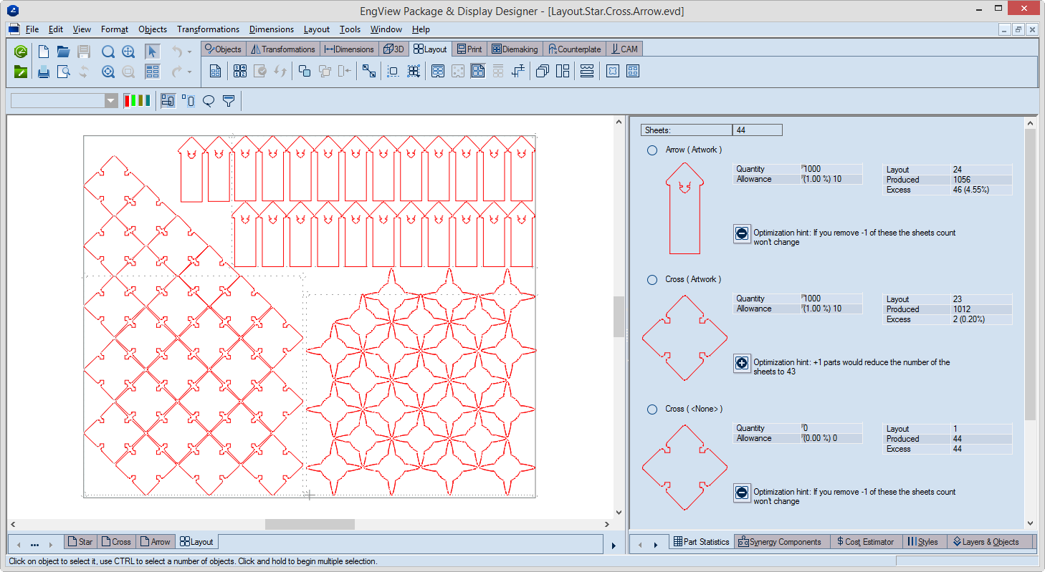1045x572 pixels.
Task: Click minus button for Arrow optimization hint
Action: [x=742, y=234]
